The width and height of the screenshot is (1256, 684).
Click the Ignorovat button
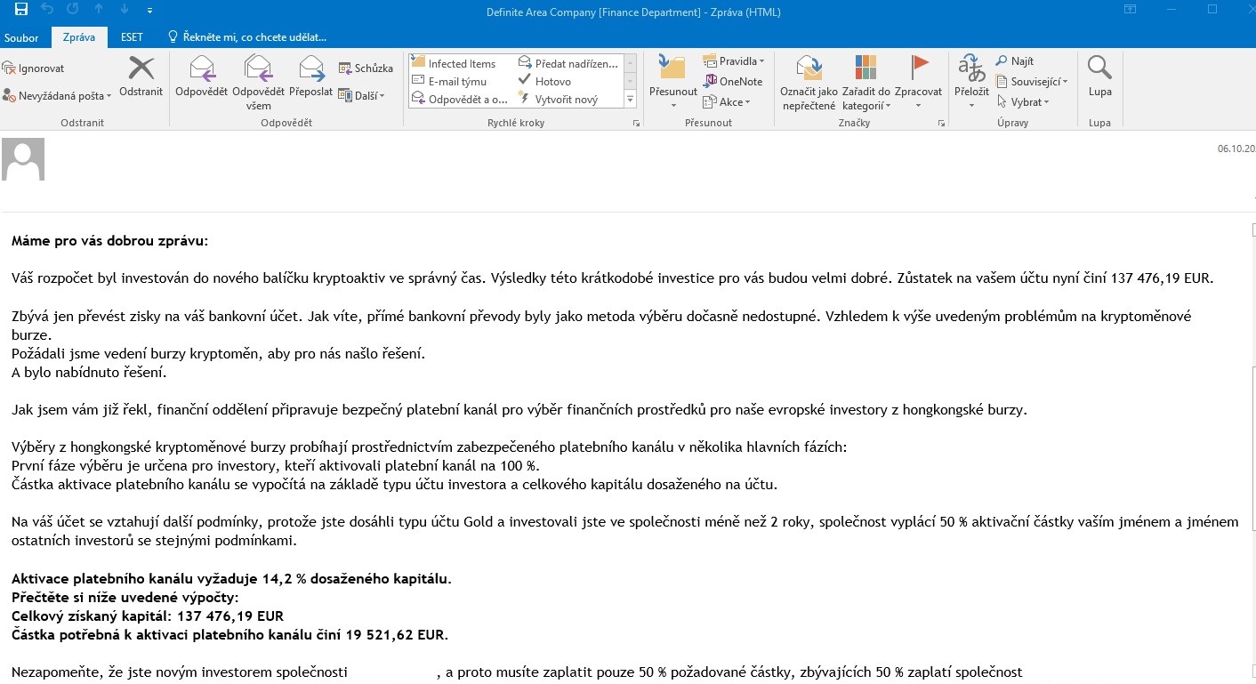point(34,68)
